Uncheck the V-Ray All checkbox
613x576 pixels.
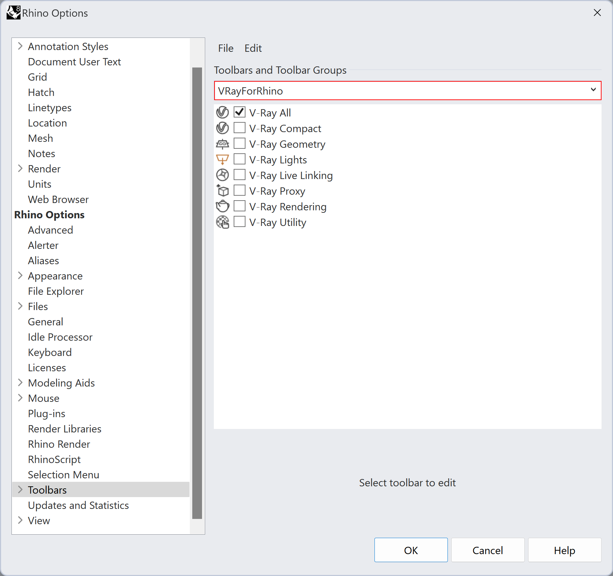[x=240, y=112]
